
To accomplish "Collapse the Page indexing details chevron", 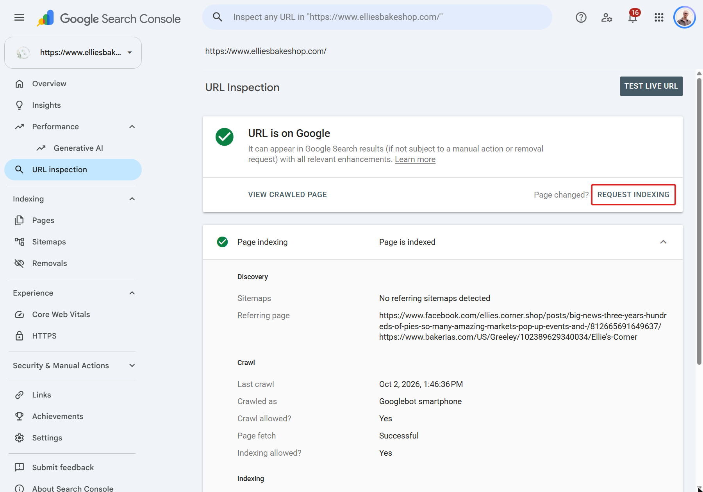I will [663, 242].
